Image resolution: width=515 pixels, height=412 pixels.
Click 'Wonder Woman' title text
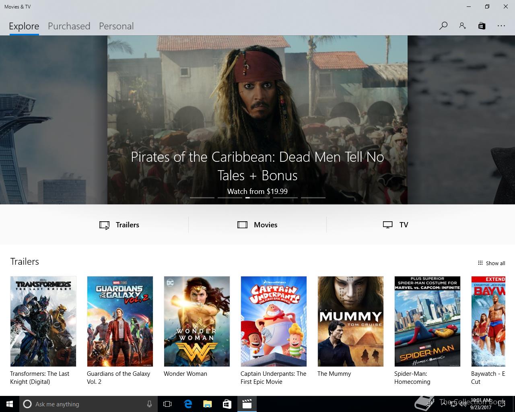pyautogui.click(x=185, y=374)
